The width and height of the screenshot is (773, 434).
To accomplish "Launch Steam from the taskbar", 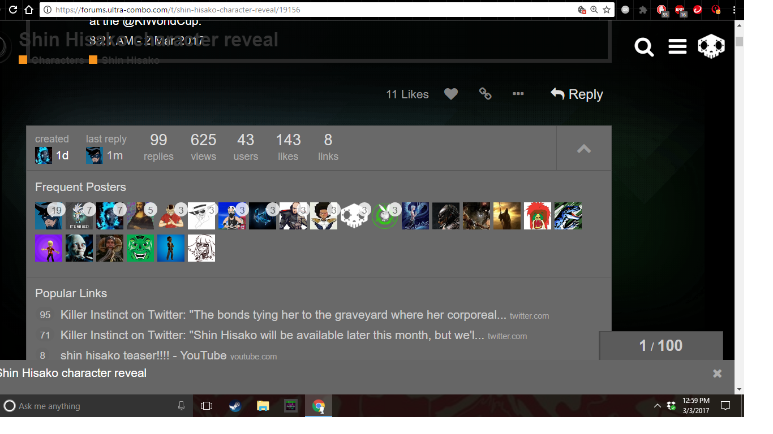I will pyautogui.click(x=235, y=406).
